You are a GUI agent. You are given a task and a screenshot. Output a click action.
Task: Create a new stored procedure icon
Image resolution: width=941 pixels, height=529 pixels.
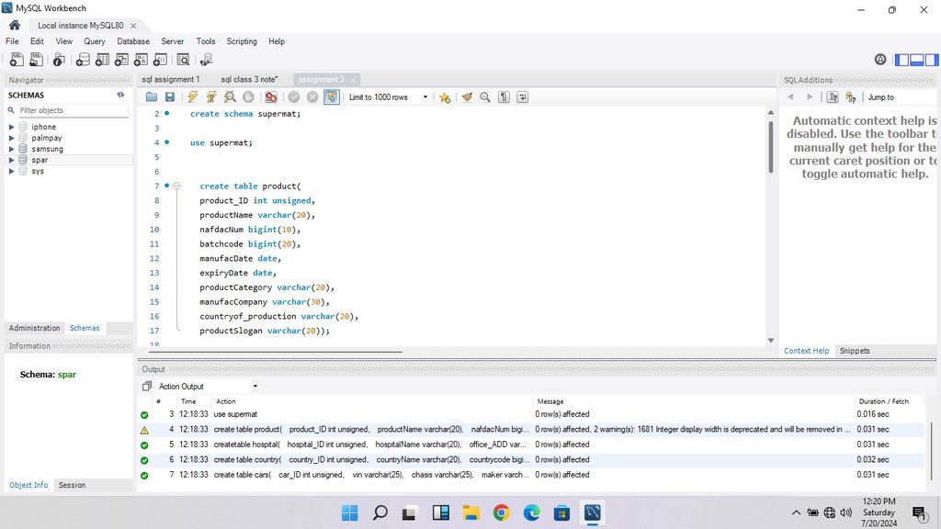coord(141,60)
